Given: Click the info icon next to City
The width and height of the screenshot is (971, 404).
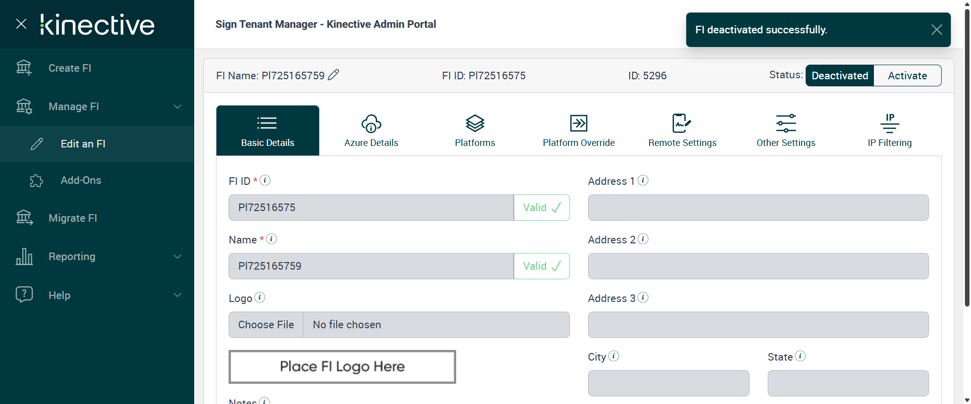Looking at the screenshot, I should point(613,356).
